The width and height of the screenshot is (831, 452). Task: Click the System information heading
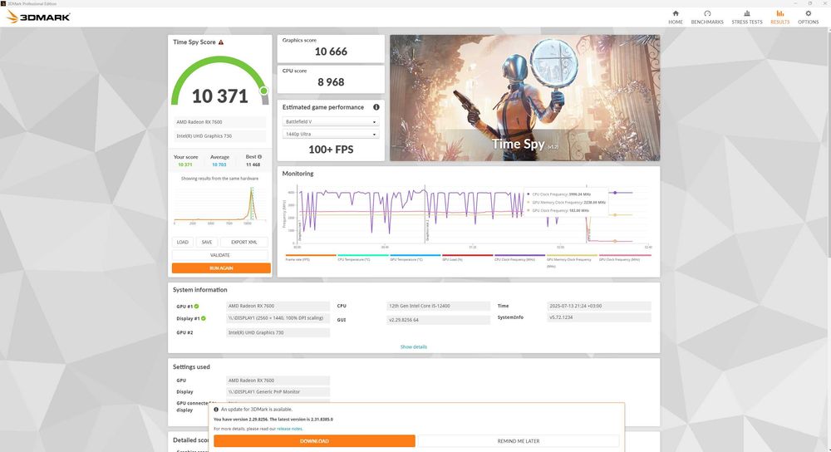point(199,290)
